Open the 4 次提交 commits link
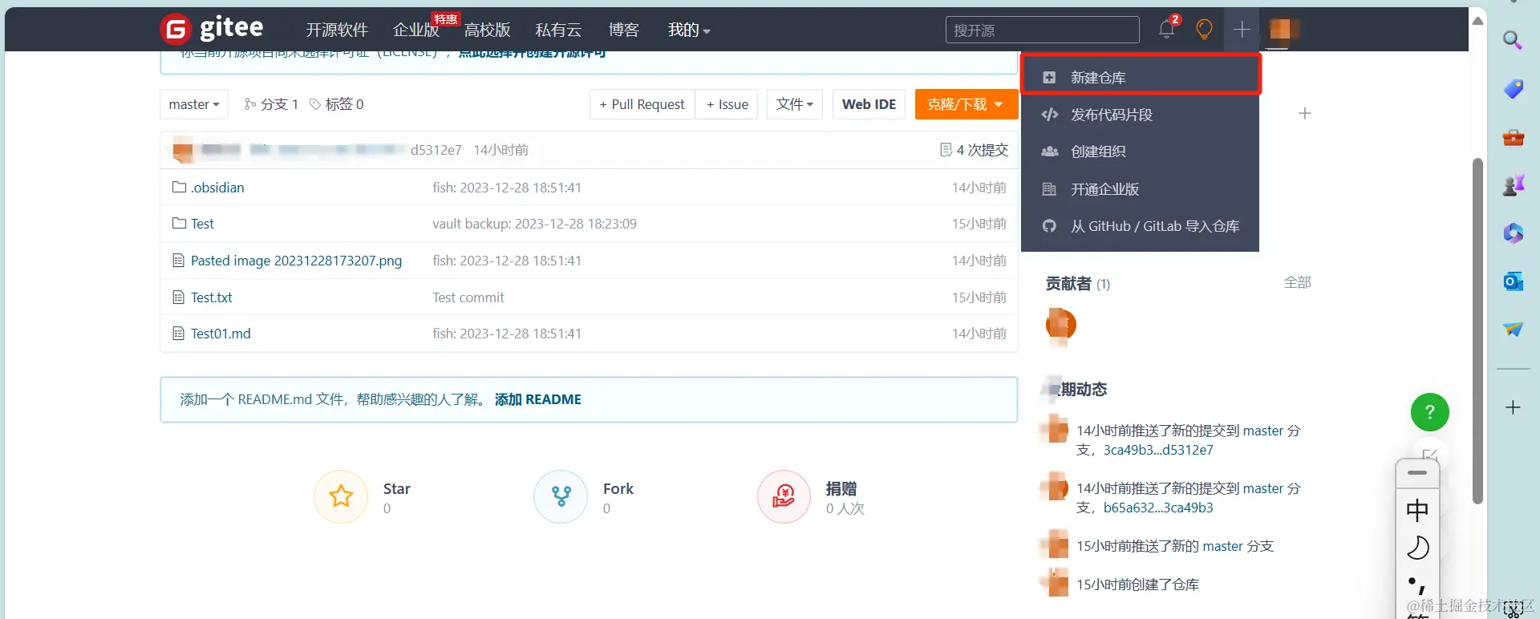 click(x=974, y=150)
